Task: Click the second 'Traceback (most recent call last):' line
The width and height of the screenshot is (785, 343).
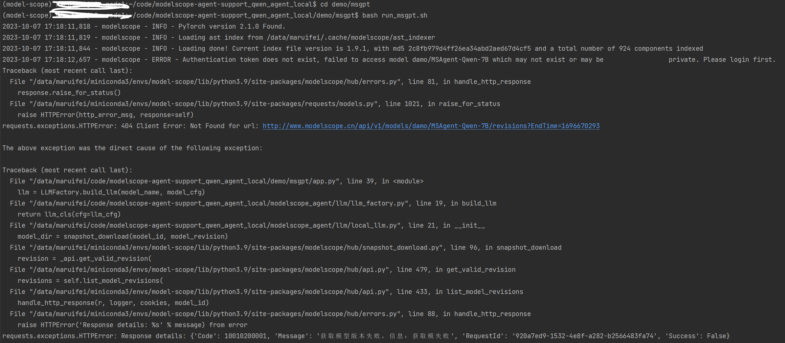Action: pyautogui.click(x=67, y=170)
